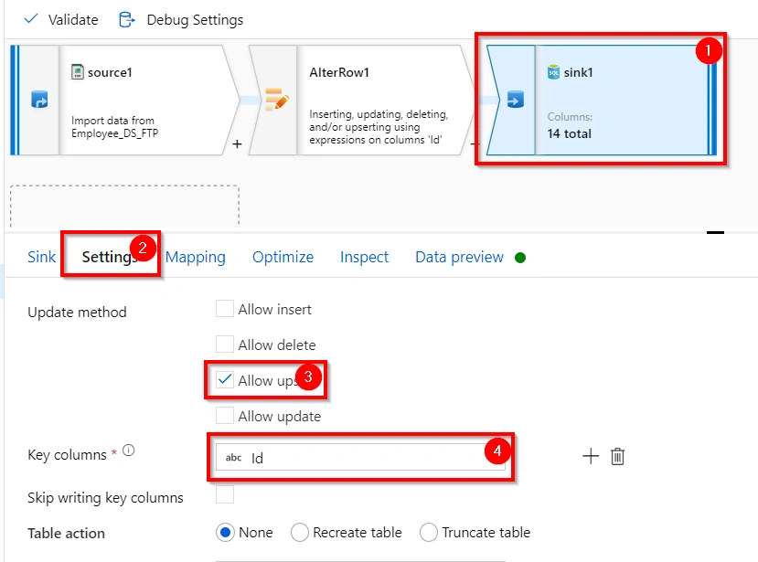Switch to the Optimize tab
The width and height of the screenshot is (758, 562).
[283, 257]
